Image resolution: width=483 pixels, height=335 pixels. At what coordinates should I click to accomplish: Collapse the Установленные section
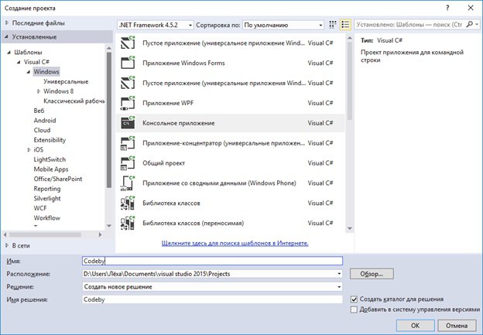(x=7, y=36)
